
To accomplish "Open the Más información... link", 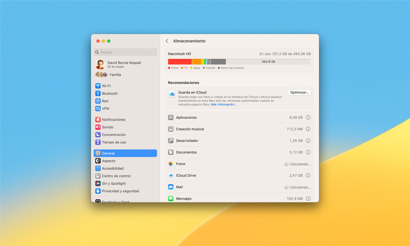I will point(223,105).
